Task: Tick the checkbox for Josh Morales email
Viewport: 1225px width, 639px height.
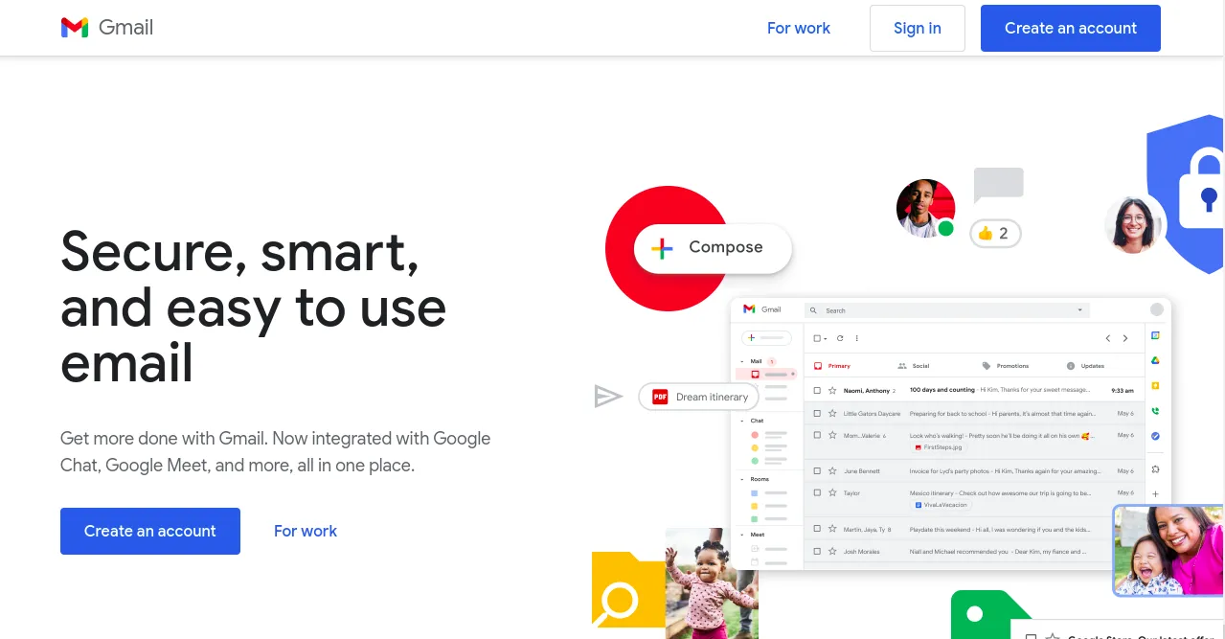Action: point(817,552)
